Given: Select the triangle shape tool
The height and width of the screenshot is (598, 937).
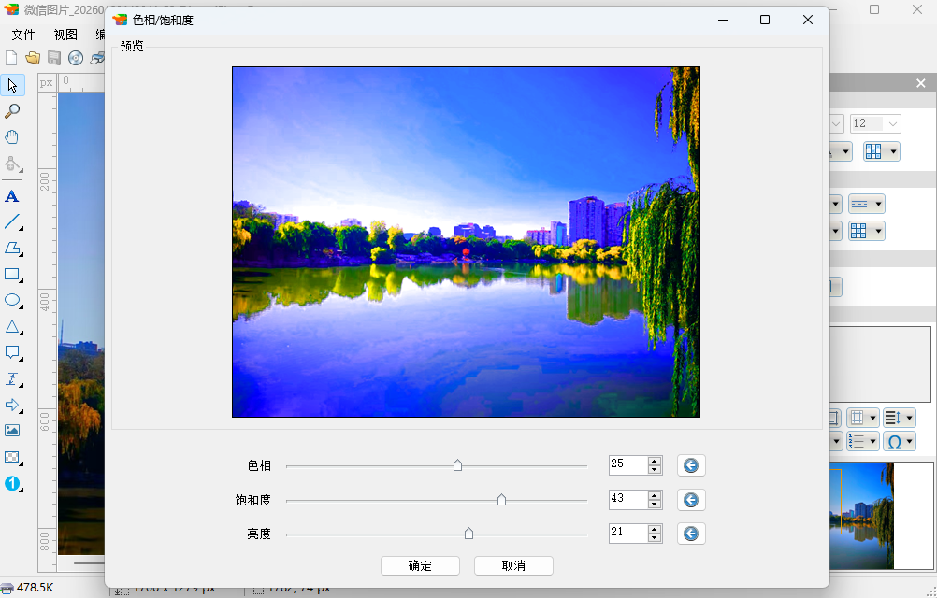Looking at the screenshot, I should click(x=12, y=327).
